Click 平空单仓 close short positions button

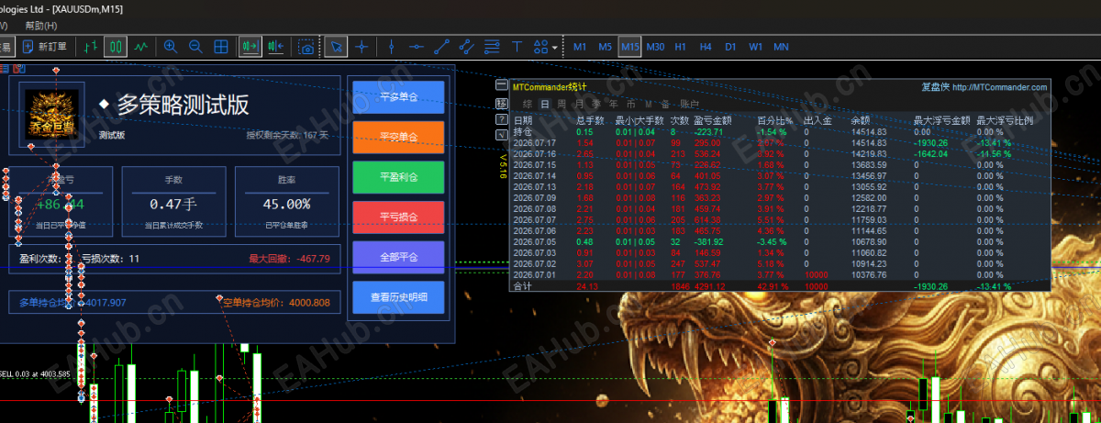coord(398,137)
